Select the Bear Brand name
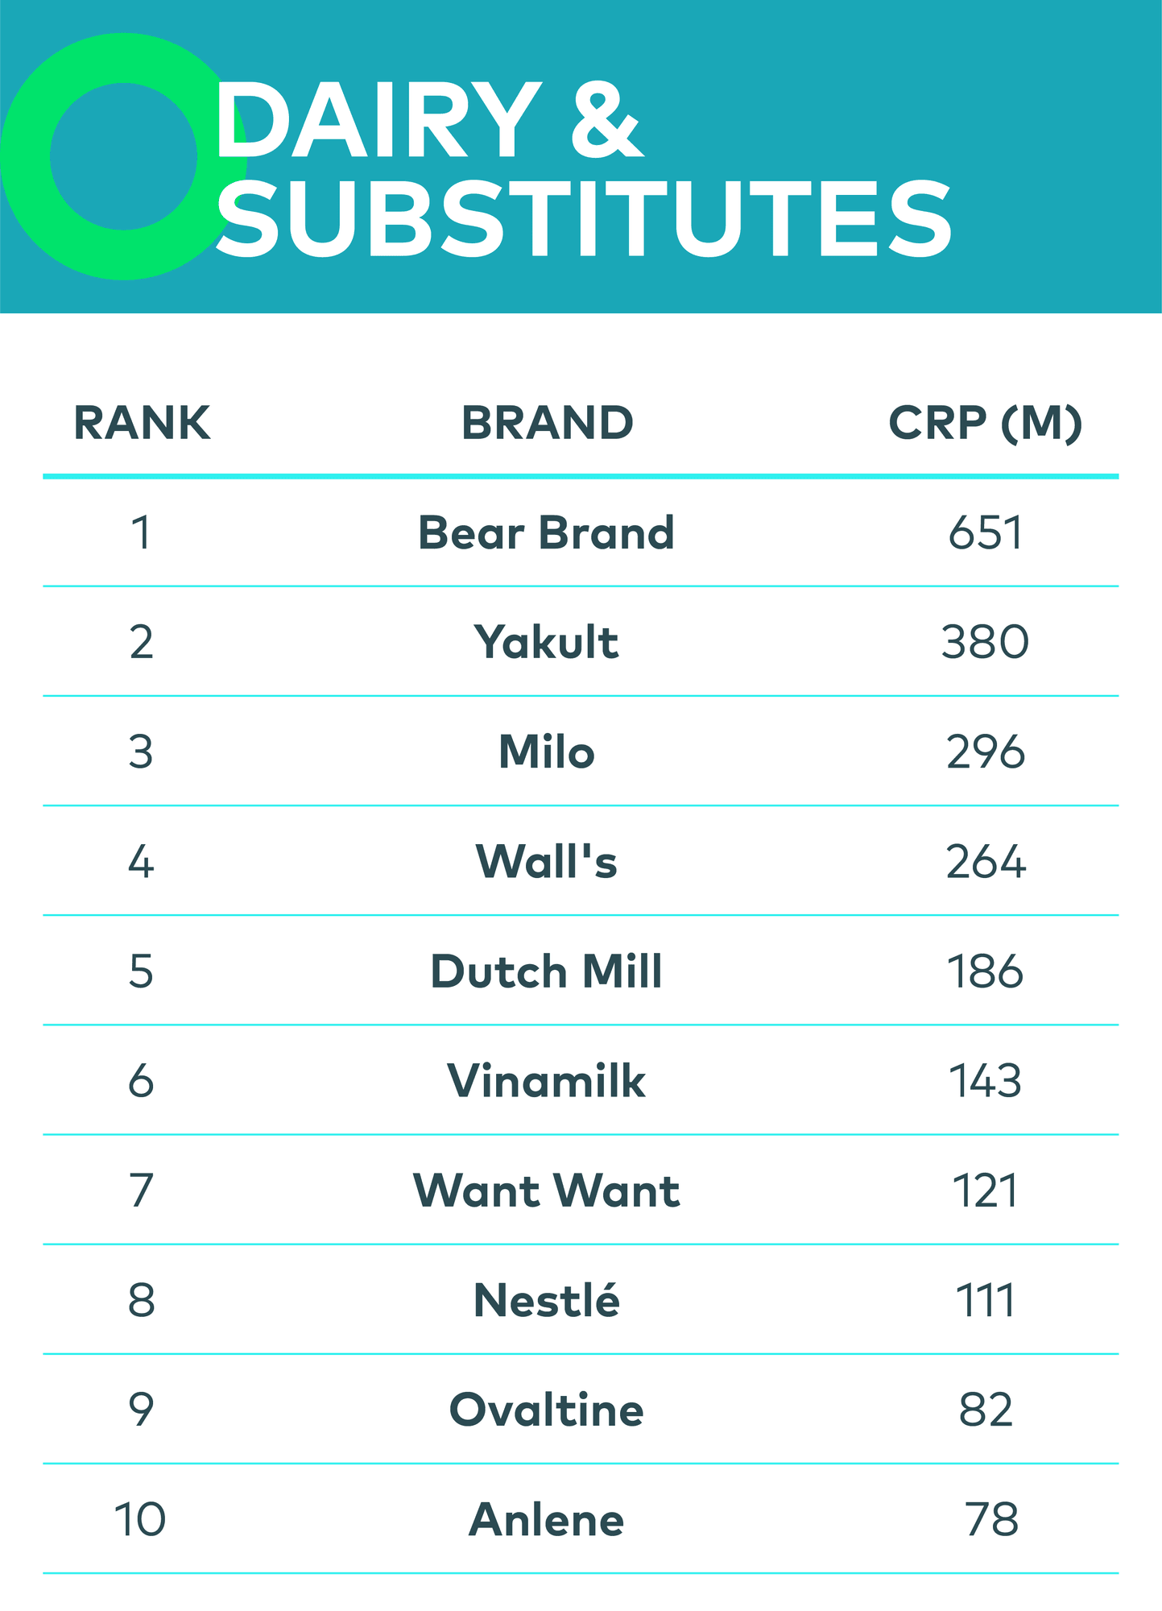Screen dimensions: 1162x1611 point(546,533)
